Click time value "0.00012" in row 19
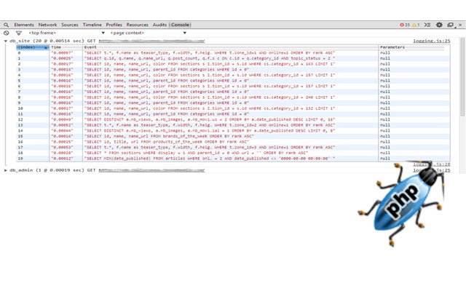The width and height of the screenshot is (466, 291). (x=62, y=159)
